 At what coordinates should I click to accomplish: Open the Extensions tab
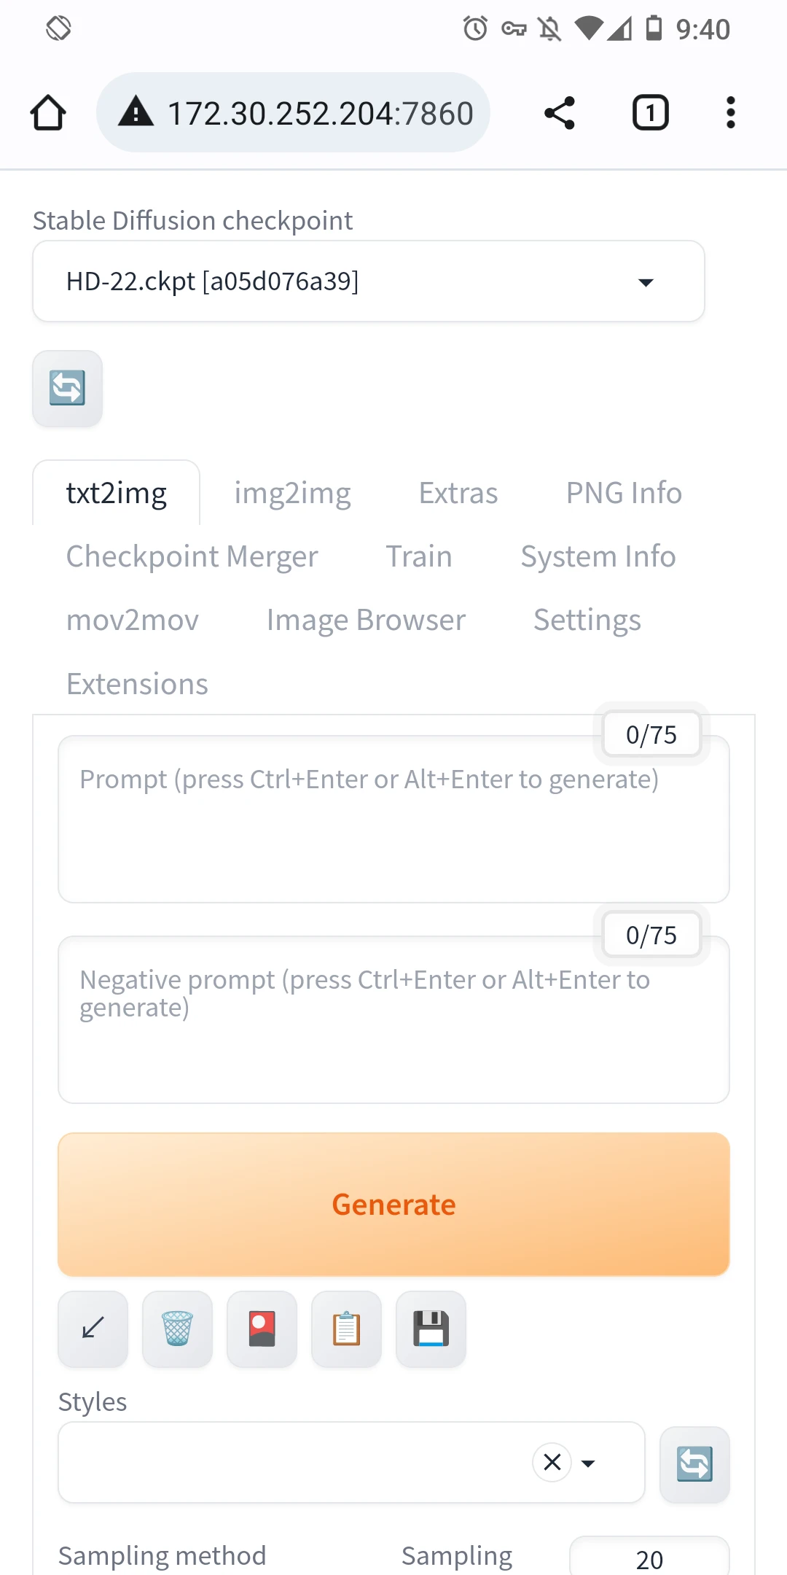(x=137, y=685)
